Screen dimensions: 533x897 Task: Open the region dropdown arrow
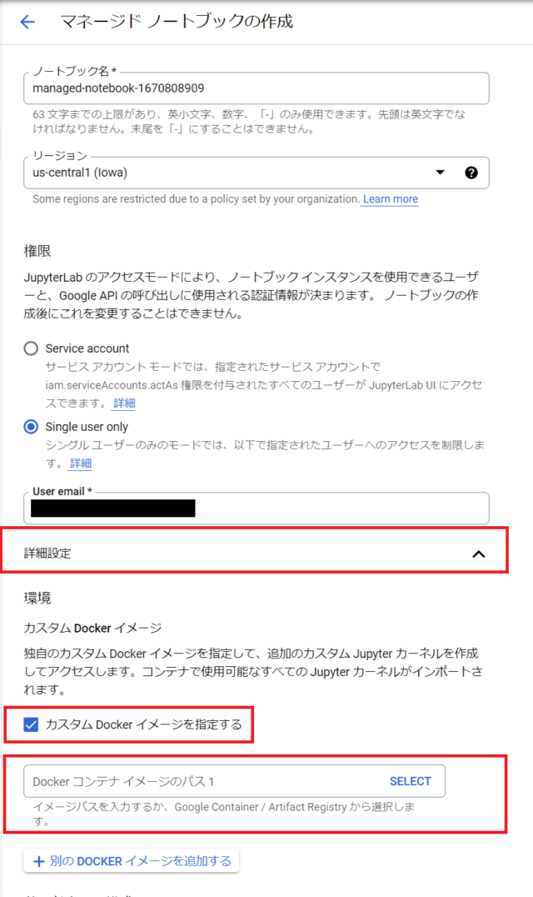tap(440, 173)
